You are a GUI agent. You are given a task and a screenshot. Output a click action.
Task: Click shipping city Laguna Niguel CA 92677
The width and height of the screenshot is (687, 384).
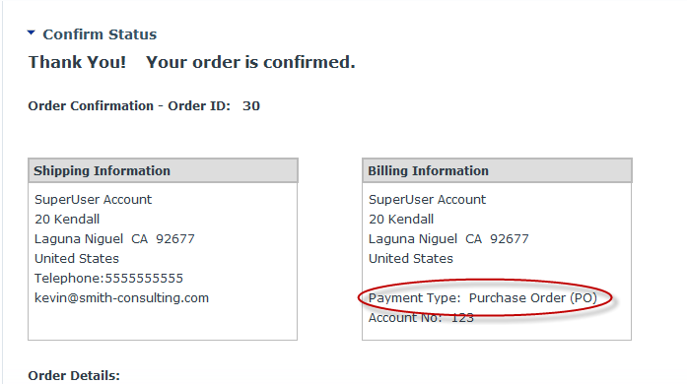tap(114, 239)
